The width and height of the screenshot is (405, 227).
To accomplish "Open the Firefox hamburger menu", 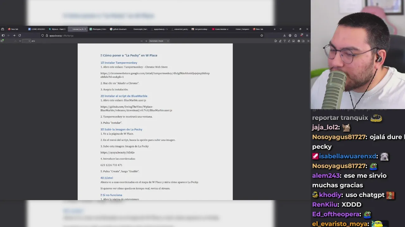I will pos(307,35).
